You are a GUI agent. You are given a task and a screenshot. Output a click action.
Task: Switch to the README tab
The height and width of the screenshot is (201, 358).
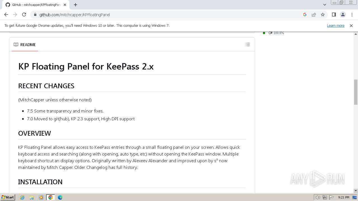(25, 45)
